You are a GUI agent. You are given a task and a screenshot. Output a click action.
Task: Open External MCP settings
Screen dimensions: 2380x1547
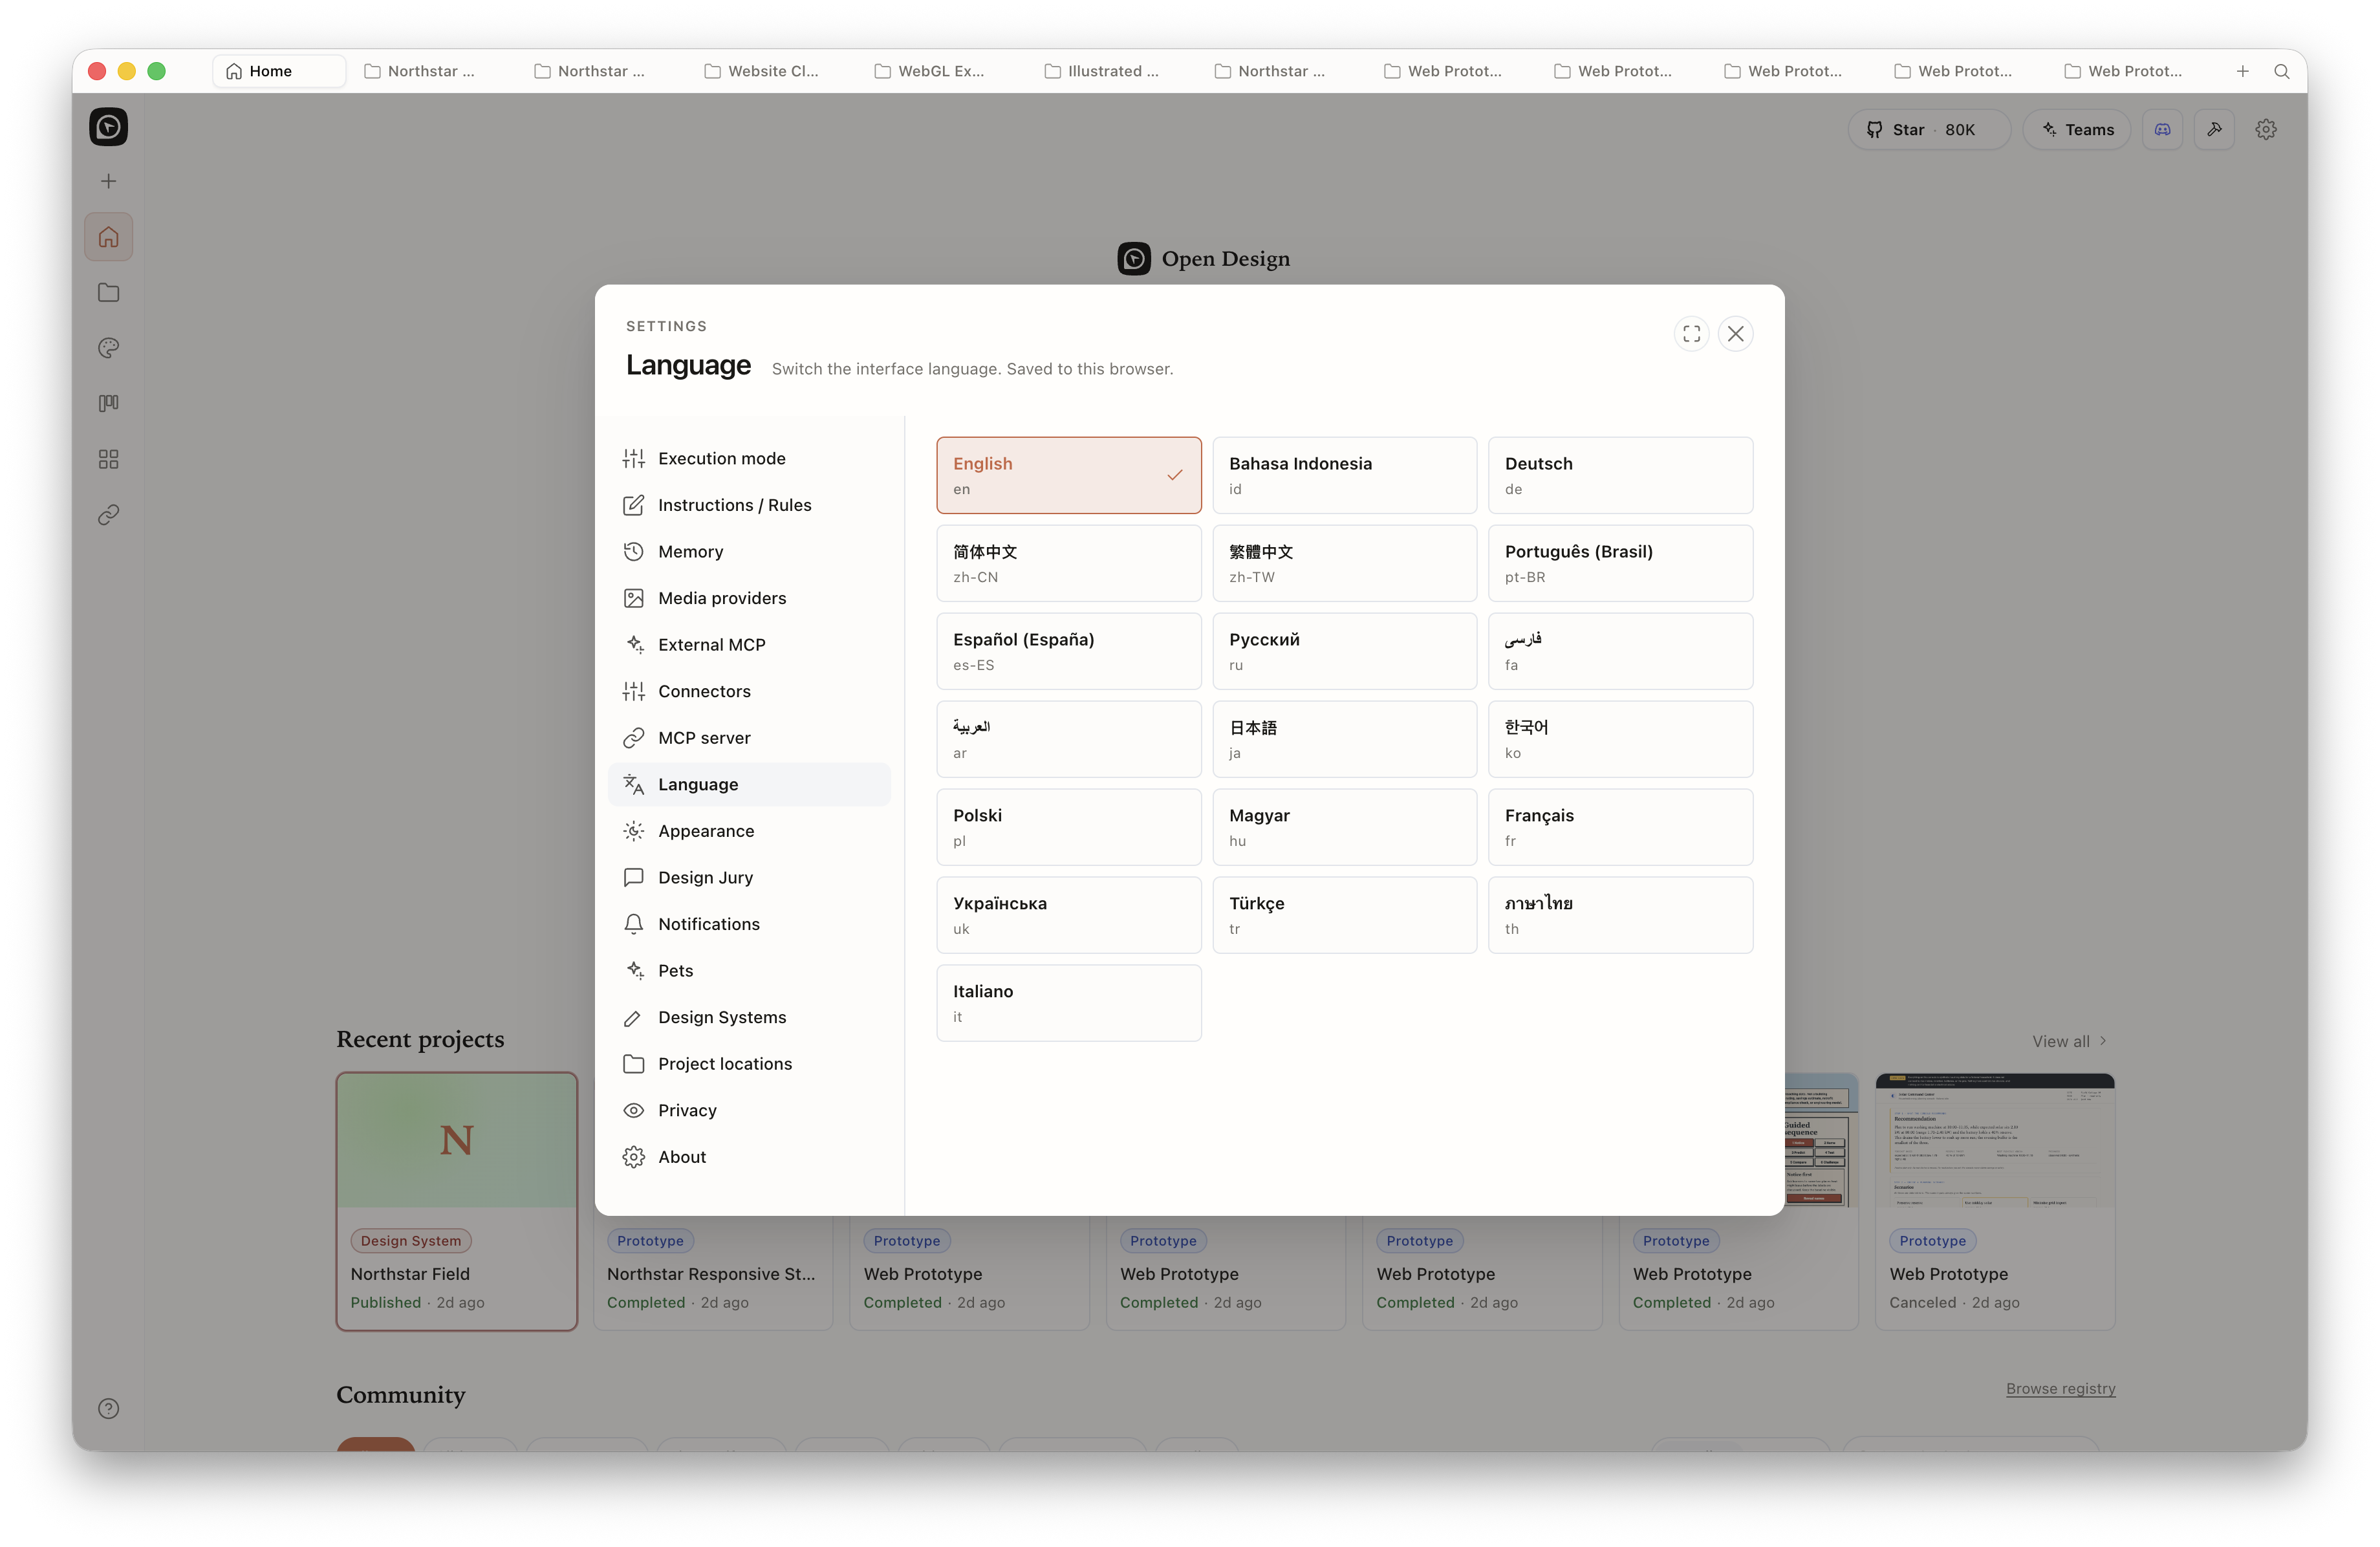748,645
